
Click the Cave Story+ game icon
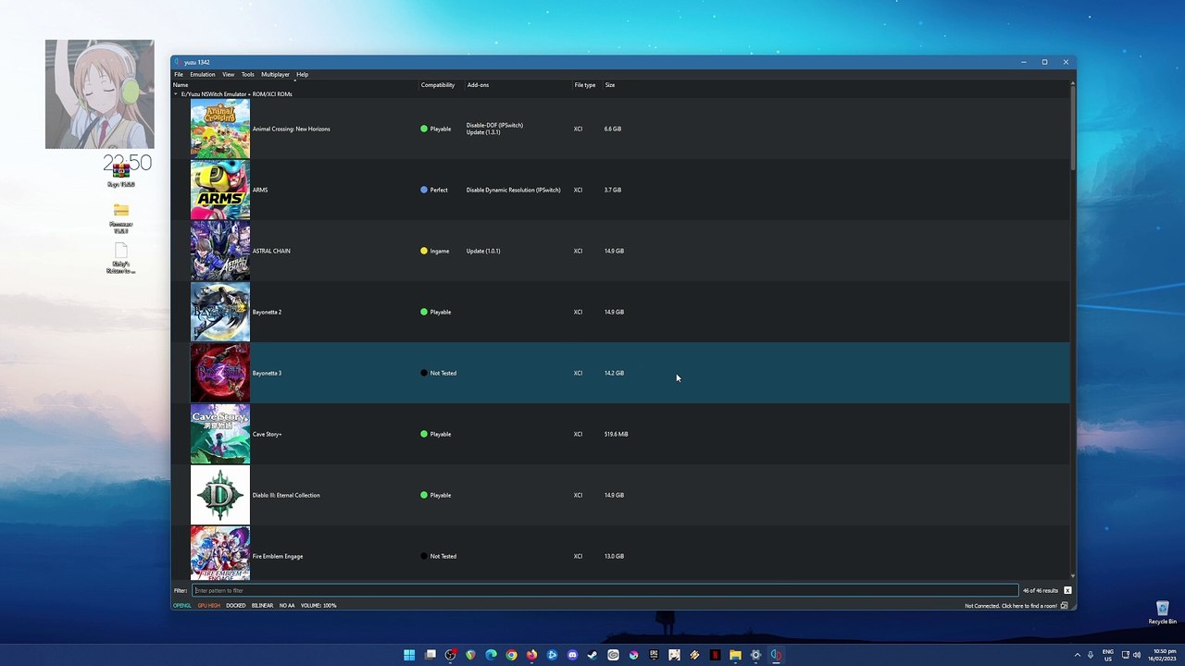tap(219, 434)
